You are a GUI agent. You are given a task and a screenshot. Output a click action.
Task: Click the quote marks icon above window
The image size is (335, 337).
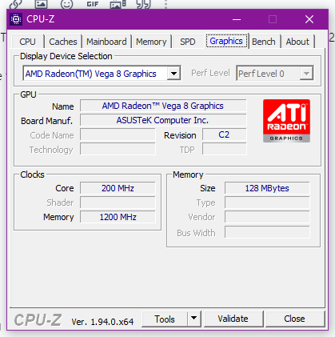coord(143,4)
